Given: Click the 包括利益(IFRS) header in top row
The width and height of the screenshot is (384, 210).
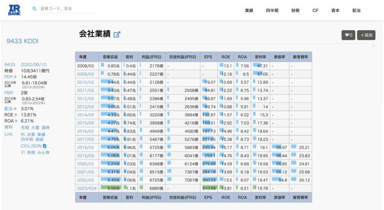Looking at the screenshot, I should [x=183, y=57].
